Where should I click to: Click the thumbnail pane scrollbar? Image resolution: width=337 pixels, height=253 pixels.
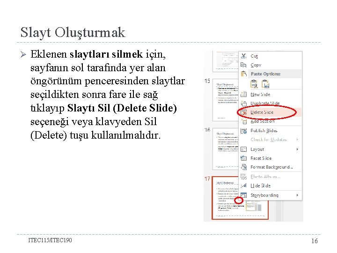278,211
